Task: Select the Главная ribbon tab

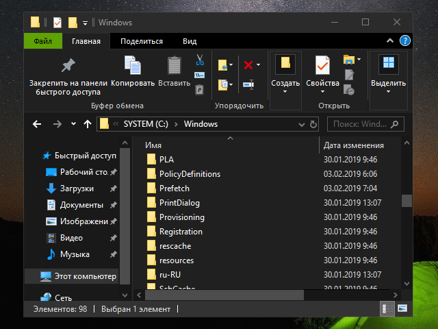Action: pos(86,41)
